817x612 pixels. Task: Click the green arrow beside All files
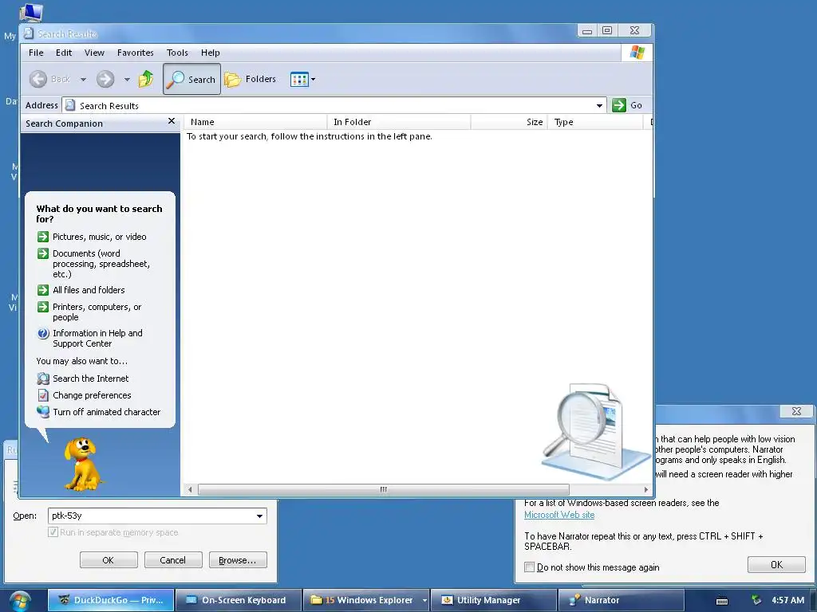43,290
